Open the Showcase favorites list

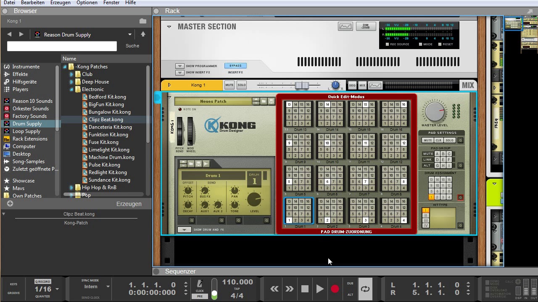24,181
